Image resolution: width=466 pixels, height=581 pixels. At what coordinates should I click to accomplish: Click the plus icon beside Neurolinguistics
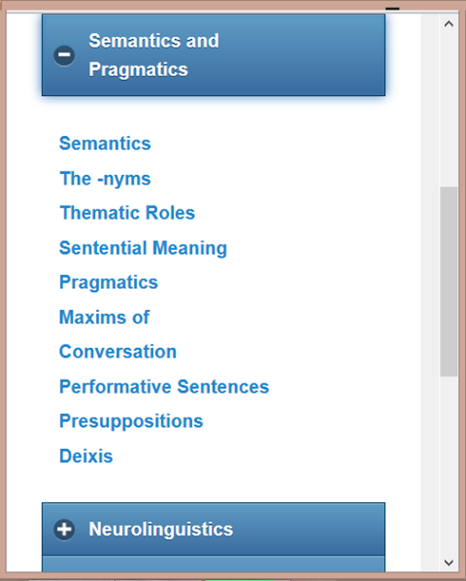[64, 529]
